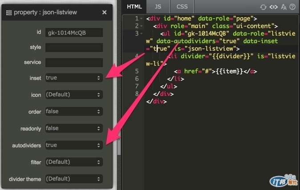
Task: Open the readonly dropdown
Action: (74, 128)
